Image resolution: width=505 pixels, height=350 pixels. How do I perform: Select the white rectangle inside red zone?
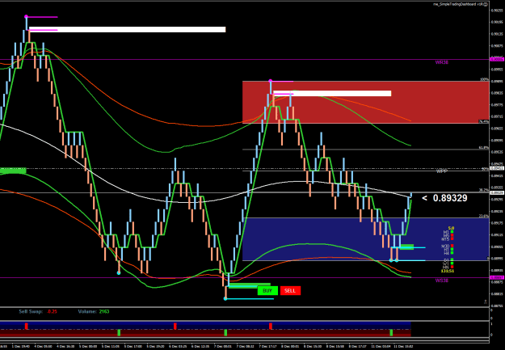pyautogui.click(x=332, y=94)
